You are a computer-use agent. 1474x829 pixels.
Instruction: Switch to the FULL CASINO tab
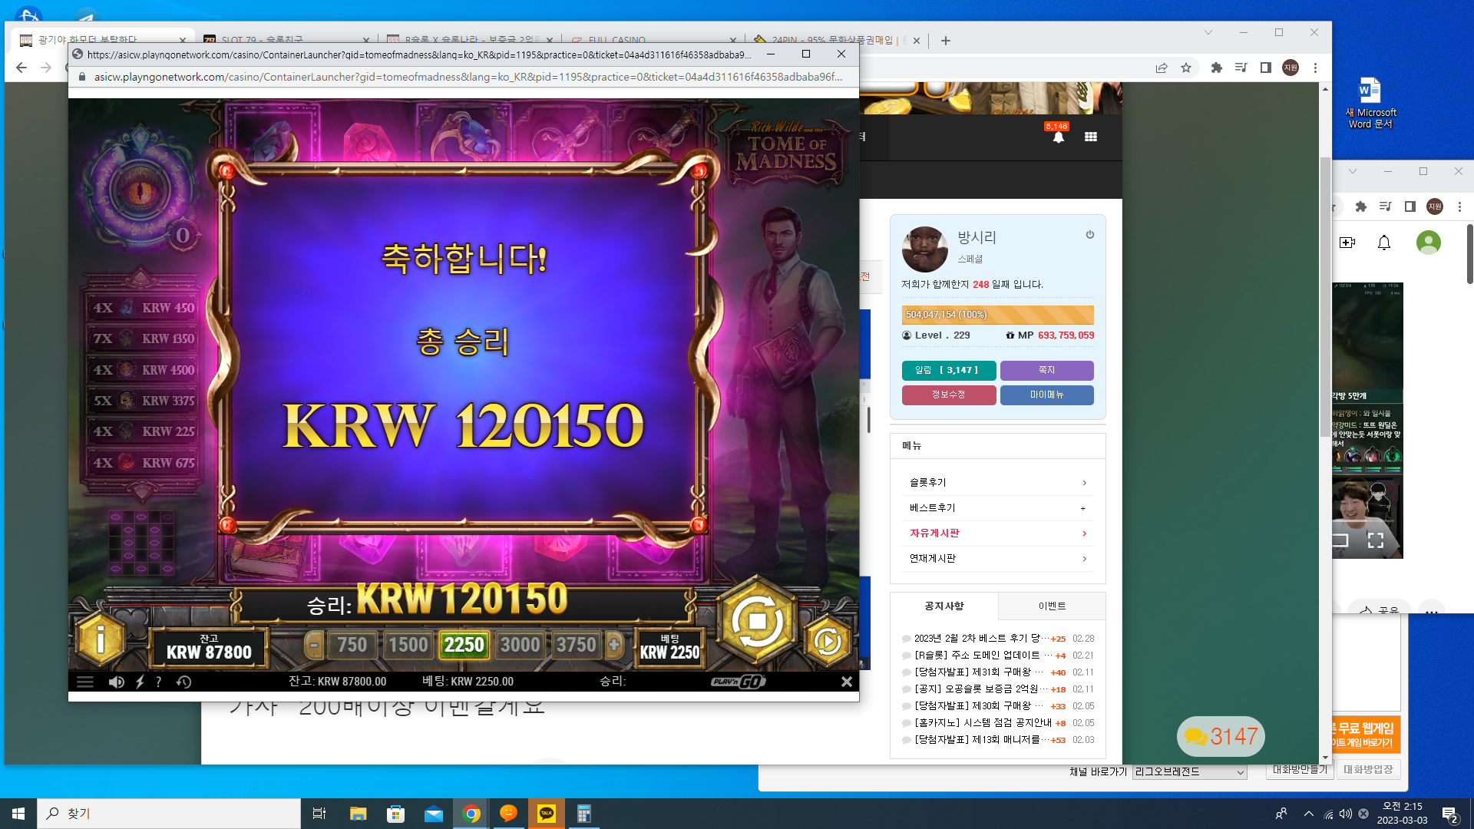(x=653, y=40)
